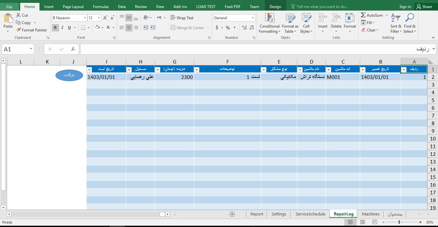The height and width of the screenshot is (227, 438).
Task: Switch to Page Layout view in status bar
Action: coord(363,222)
